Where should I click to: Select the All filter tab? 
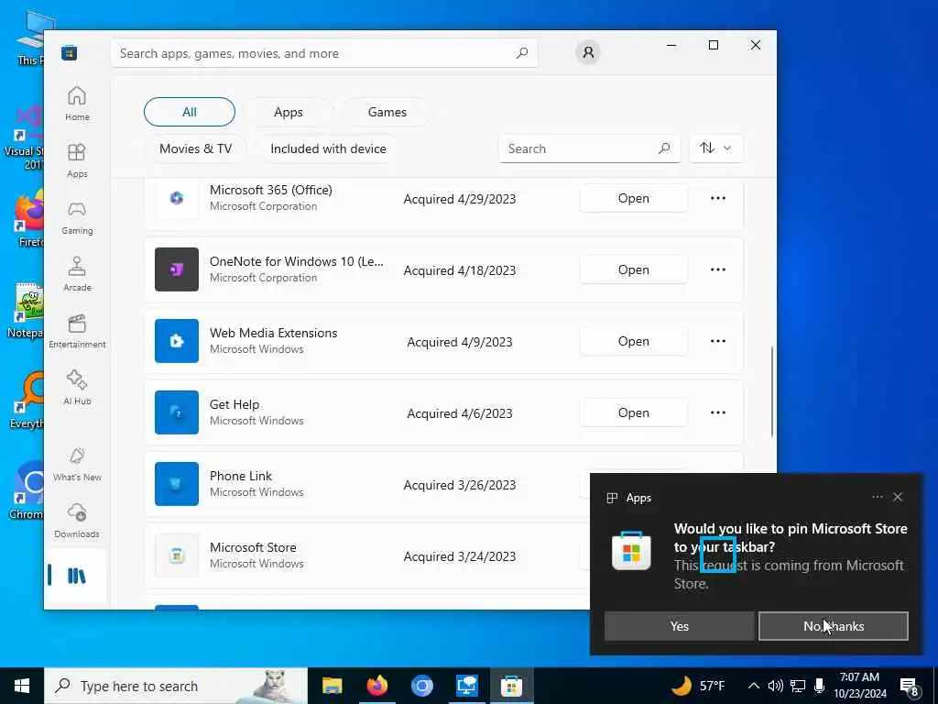(190, 112)
